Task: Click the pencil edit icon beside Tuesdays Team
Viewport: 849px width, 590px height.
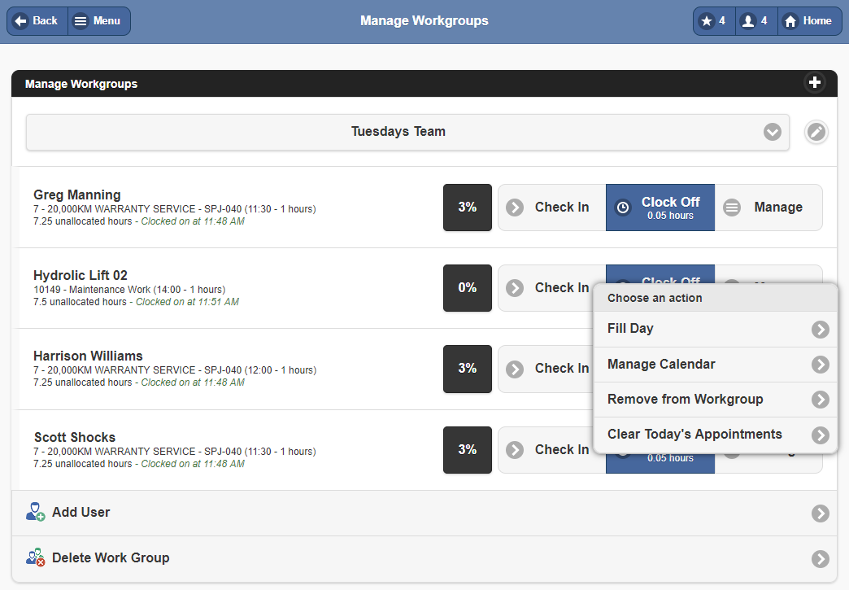Action: [x=816, y=132]
